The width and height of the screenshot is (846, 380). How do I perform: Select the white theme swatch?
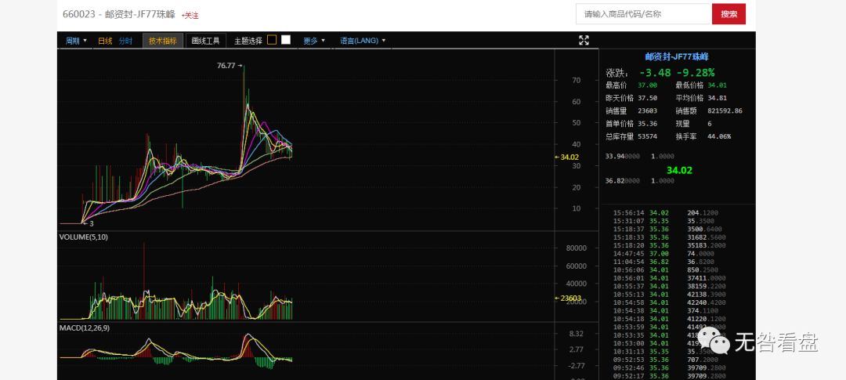pyautogui.click(x=286, y=40)
